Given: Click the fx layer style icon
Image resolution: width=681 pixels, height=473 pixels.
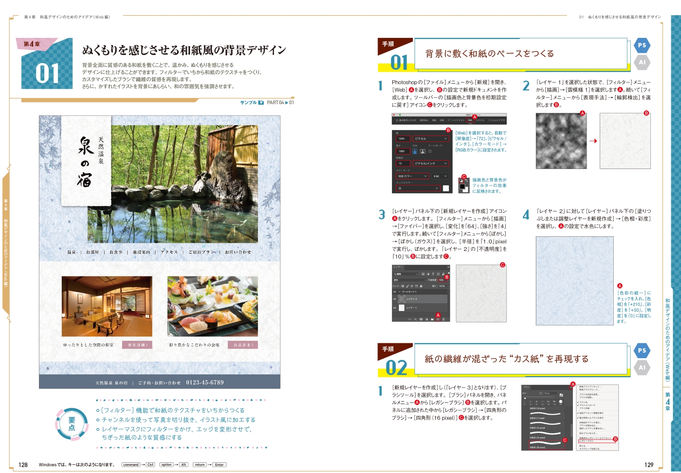Looking at the screenshot, I should tap(415, 319).
